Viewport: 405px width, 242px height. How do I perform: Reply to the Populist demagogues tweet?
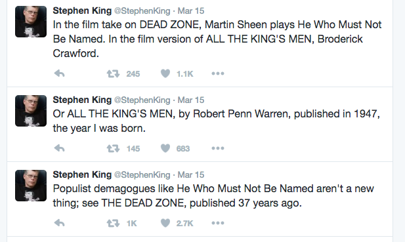click(x=60, y=223)
